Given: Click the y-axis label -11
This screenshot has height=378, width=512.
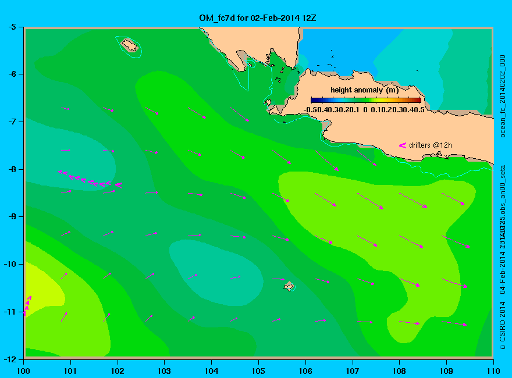Looking at the screenshot, I should click(10, 312).
